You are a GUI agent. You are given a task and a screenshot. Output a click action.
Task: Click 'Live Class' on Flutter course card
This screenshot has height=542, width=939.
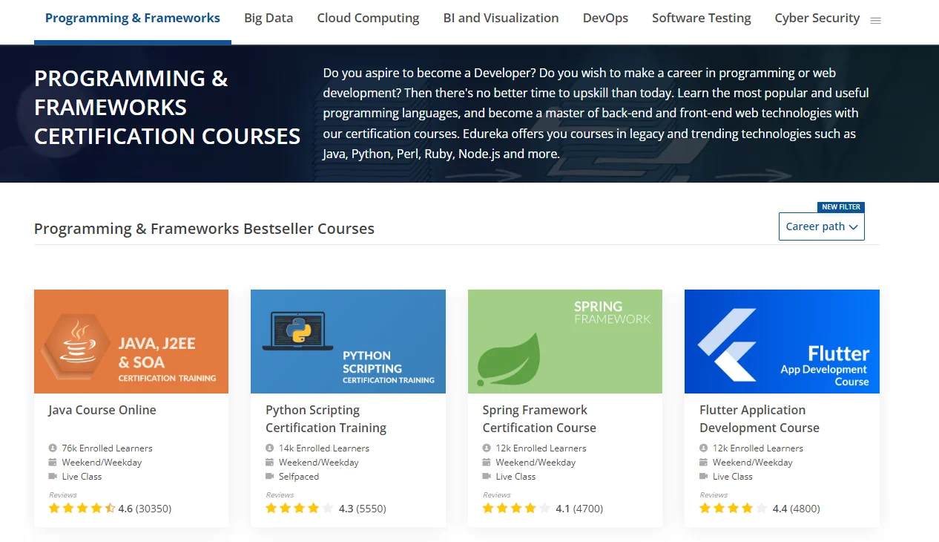pyautogui.click(x=733, y=477)
